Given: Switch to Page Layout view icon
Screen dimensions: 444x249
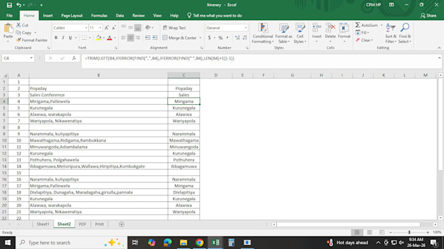Looking at the screenshot, I should 370,232.
